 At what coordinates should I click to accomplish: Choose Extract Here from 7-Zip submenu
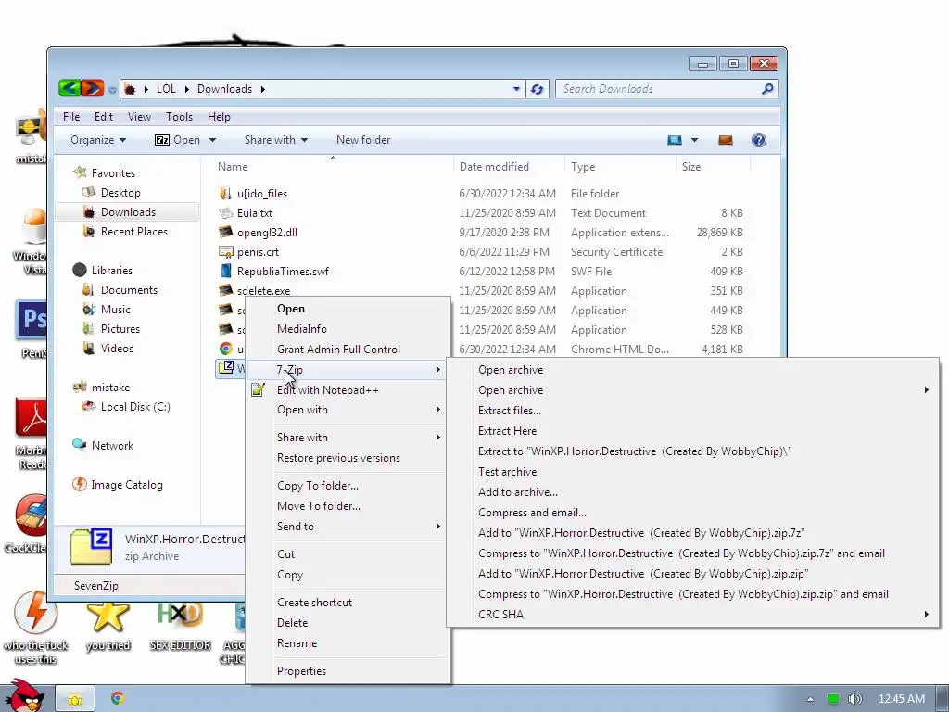(507, 431)
